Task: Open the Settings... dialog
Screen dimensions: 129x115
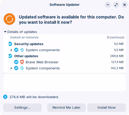Action: pyautogui.click(x=22, y=108)
